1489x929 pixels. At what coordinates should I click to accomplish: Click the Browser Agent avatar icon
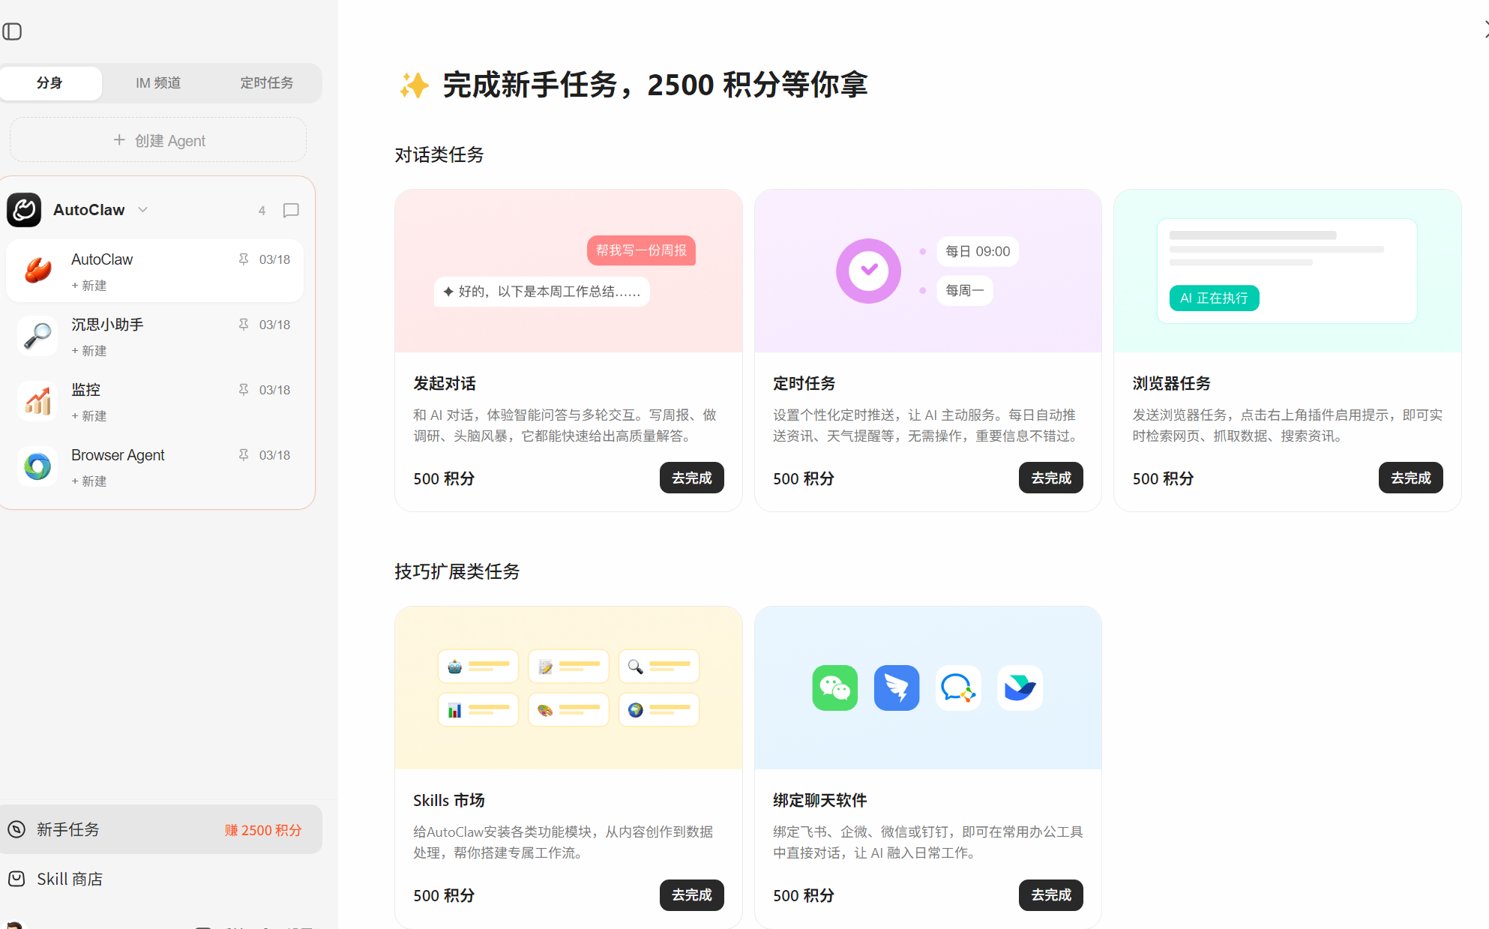tap(37, 466)
